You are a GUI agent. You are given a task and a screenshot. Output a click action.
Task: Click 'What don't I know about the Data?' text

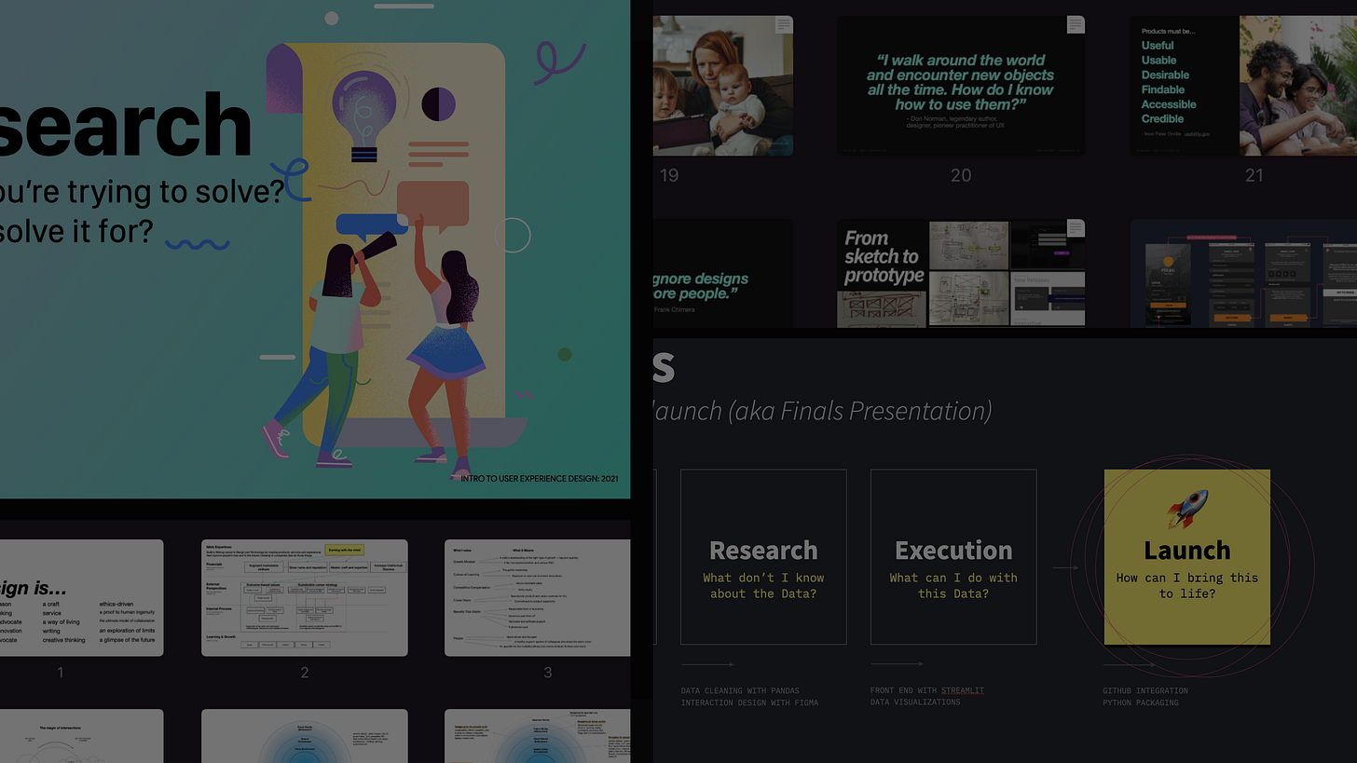pyautogui.click(x=763, y=585)
